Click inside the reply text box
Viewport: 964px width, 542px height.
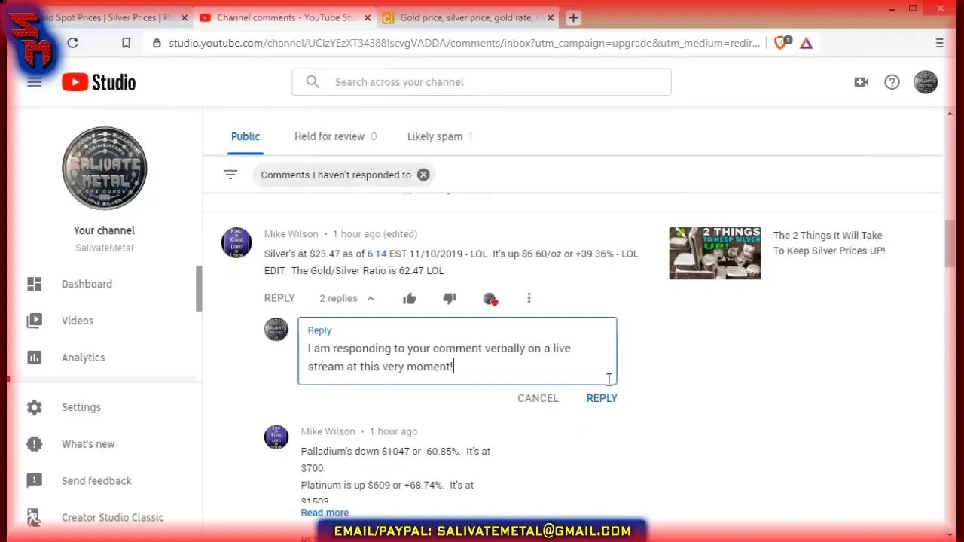(x=457, y=352)
